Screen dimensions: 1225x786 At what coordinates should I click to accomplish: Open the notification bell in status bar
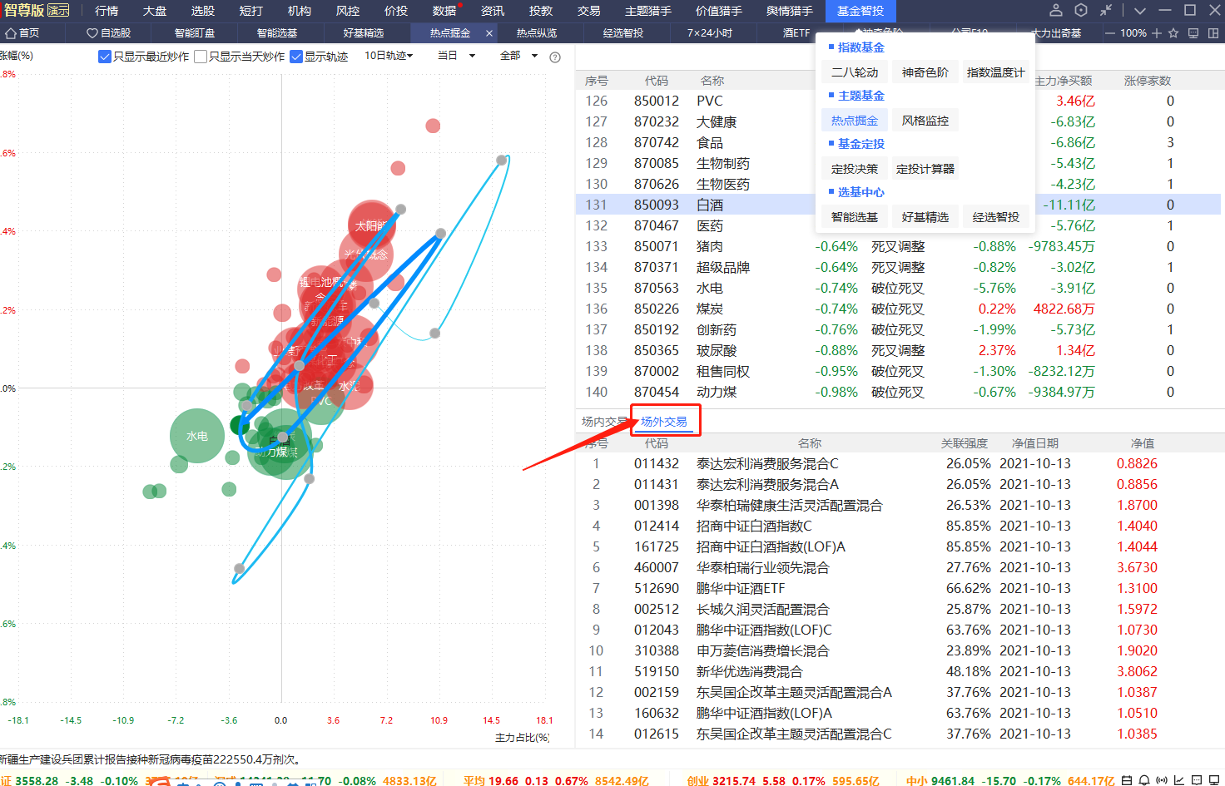[1144, 780]
